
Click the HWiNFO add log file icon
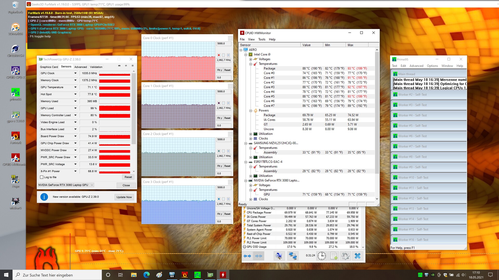pos(334,256)
